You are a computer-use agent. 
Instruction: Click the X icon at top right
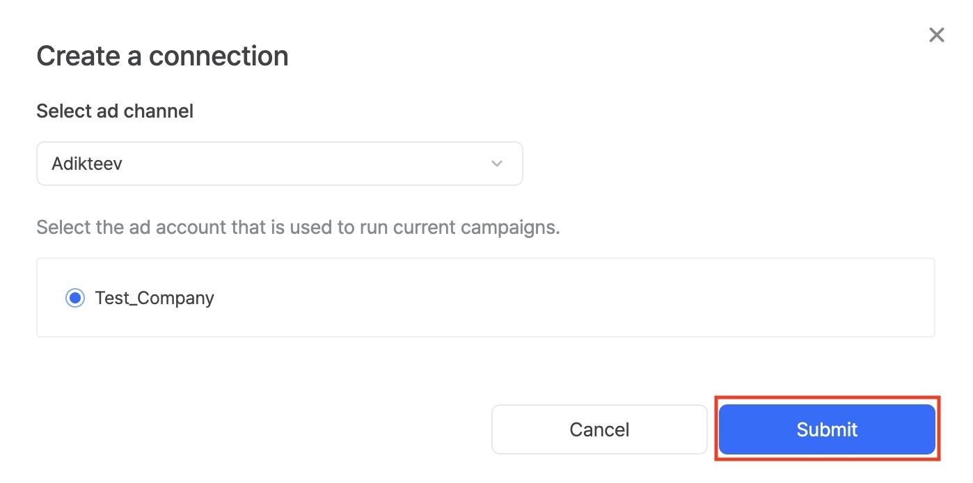coord(936,35)
